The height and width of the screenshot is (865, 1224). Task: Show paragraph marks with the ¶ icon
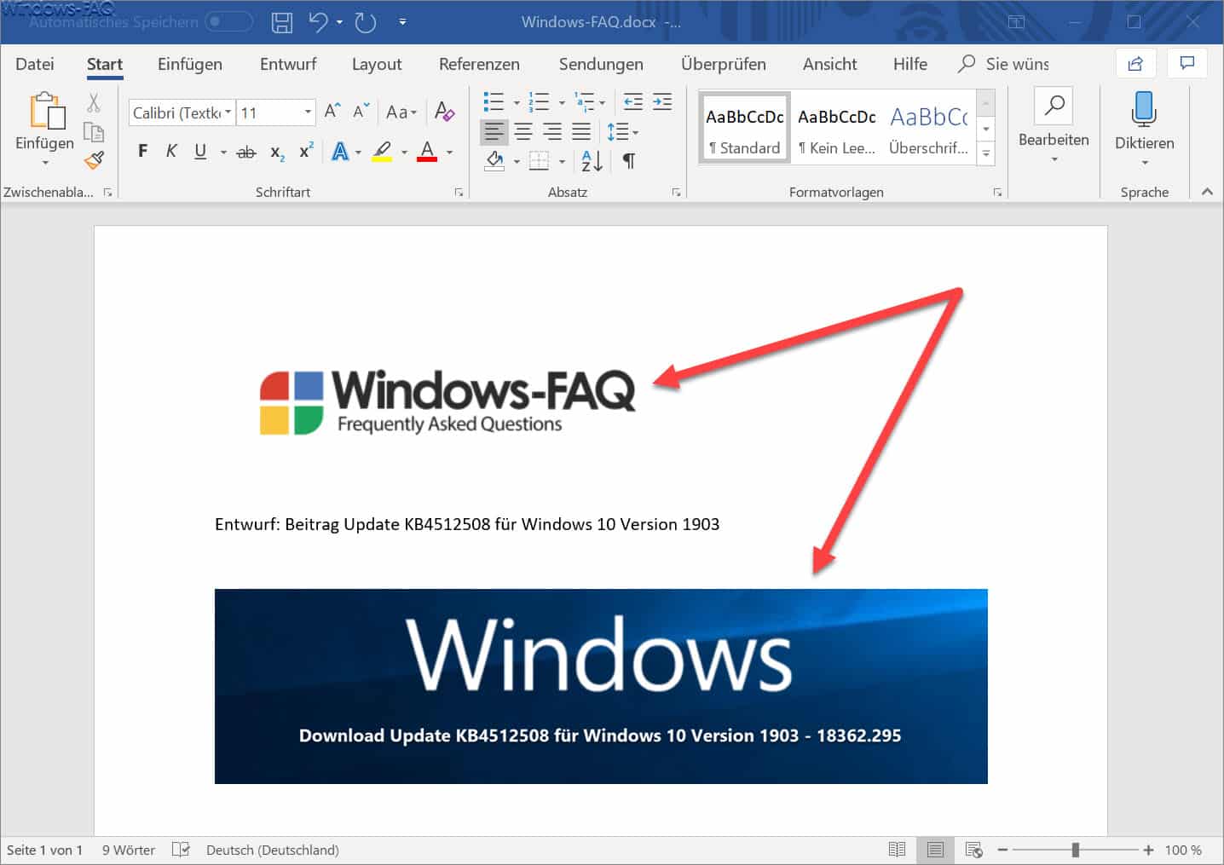[x=629, y=160]
